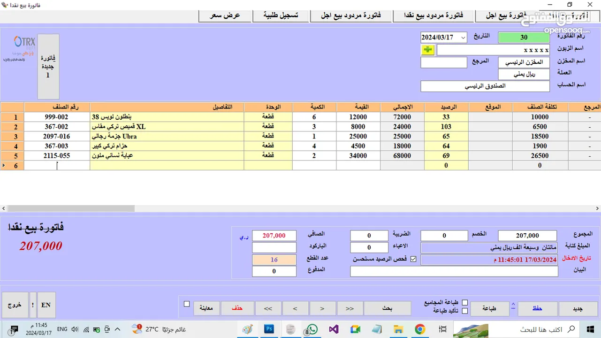Click the network Wi-Fi tray icon
This screenshot has width=601, height=338.
click(x=87, y=329)
